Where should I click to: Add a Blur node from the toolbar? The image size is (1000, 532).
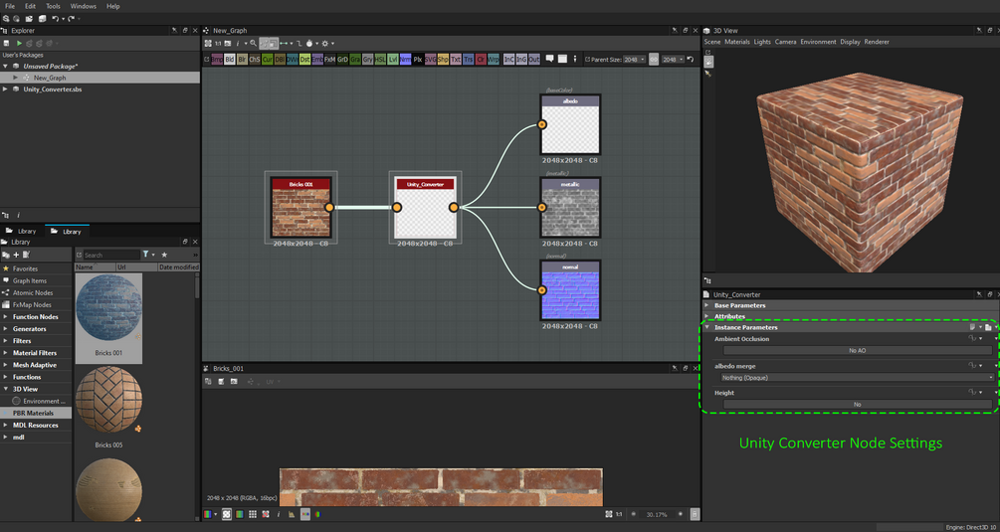tap(242, 60)
